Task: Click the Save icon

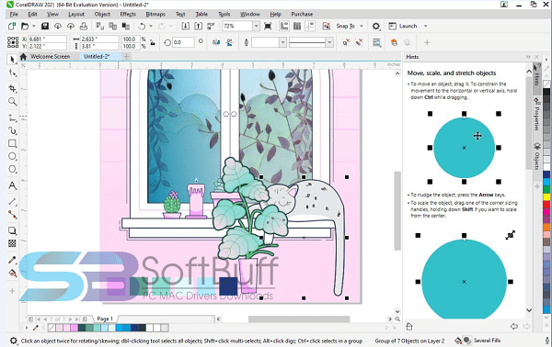Action: pyautogui.click(x=45, y=26)
